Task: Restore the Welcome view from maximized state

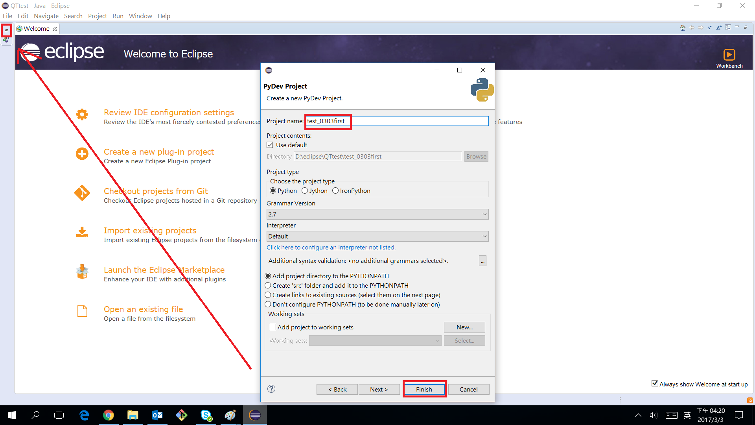Action: (x=745, y=27)
